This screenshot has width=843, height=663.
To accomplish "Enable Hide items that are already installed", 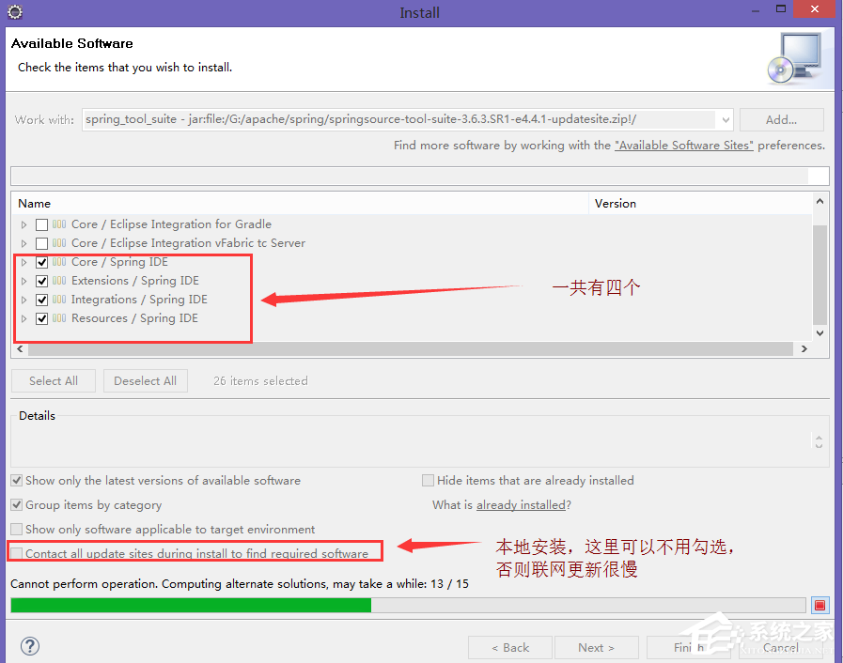I will [429, 480].
